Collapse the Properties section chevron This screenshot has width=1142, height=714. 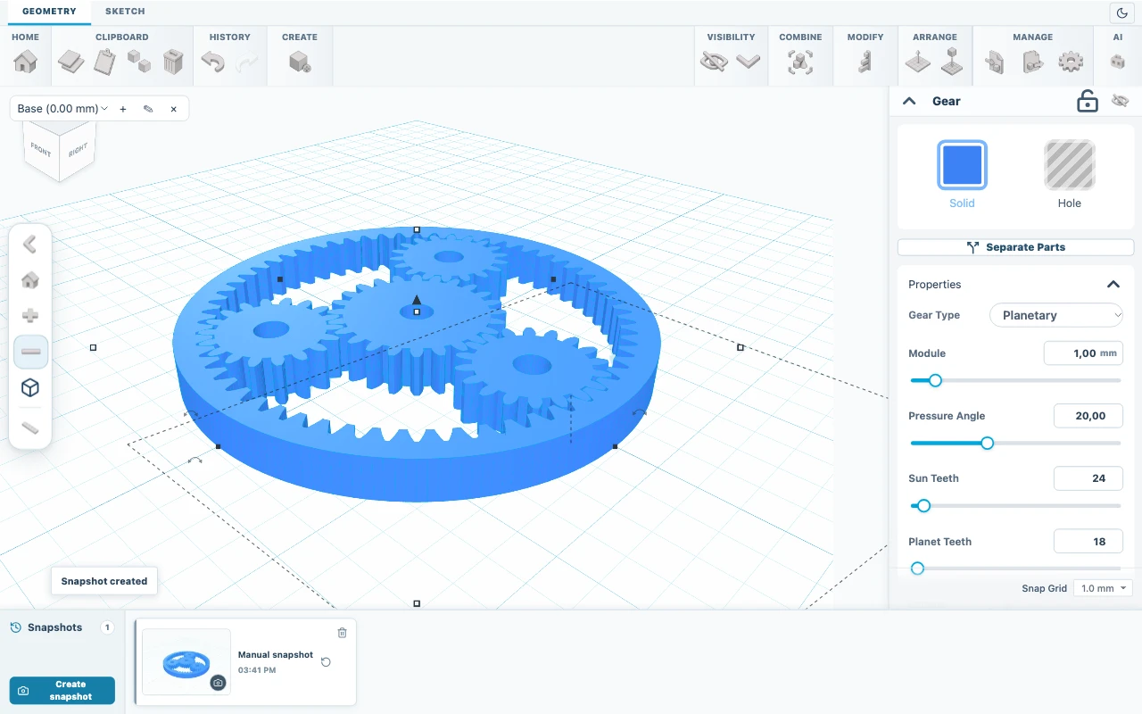[x=1113, y=285]
